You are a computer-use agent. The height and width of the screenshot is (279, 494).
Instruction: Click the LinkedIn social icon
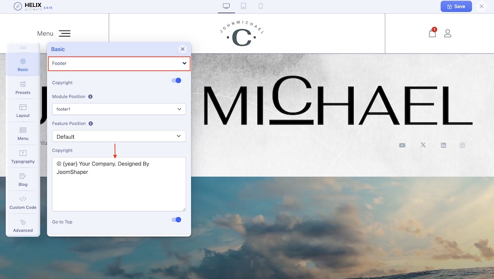pyautogui.click(x=443, y=145)
